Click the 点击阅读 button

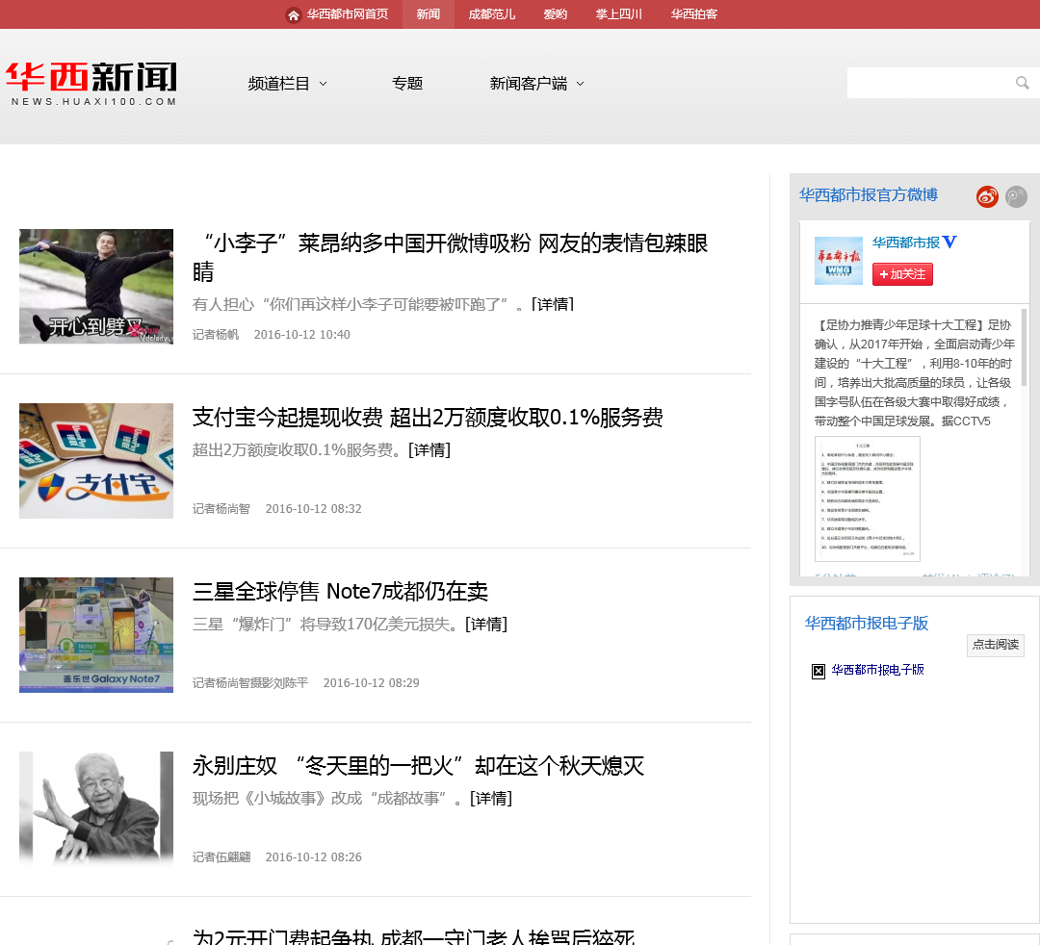[995, 645]
